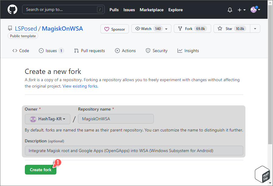Click the heart icon to sponsor
The image size is (273, 186).
[x=106, y=29]
